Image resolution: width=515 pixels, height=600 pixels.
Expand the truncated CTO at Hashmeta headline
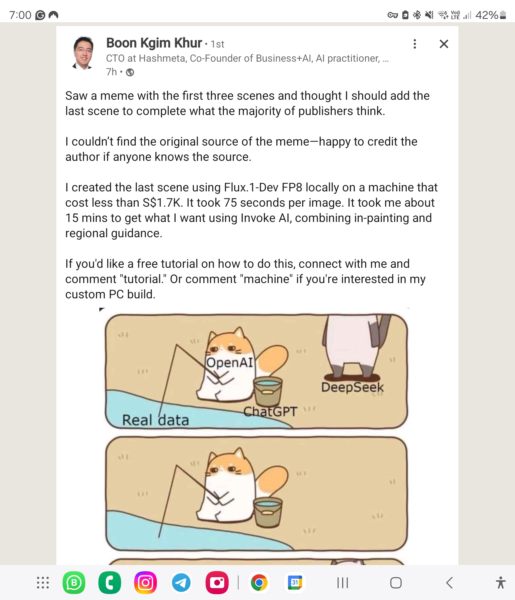click(248, 58)
